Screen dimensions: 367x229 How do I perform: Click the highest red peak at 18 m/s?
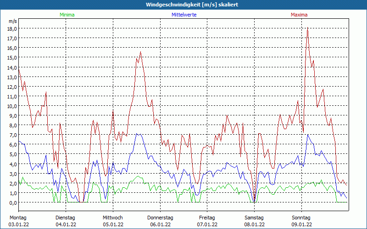307,28
